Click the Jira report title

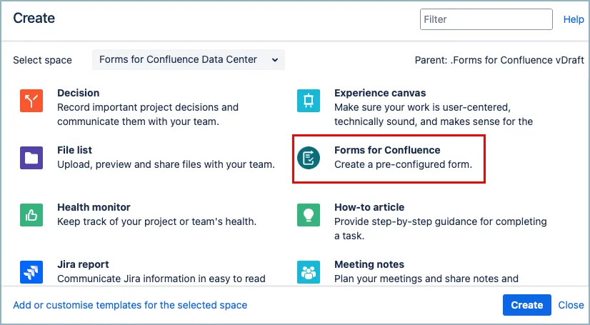pos(83,264)
